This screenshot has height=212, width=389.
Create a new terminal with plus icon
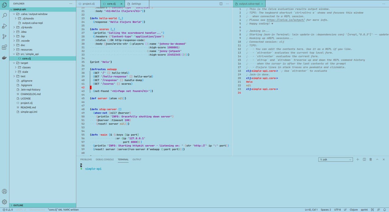pos(358,159)
